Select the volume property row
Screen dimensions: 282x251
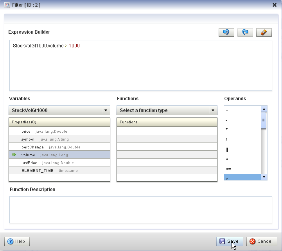coord(59,155)
